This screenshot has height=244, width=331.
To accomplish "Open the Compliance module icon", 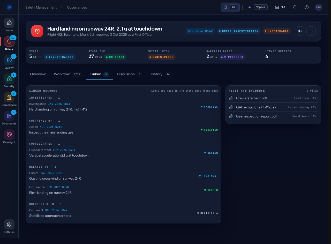I will coord(9,97).
